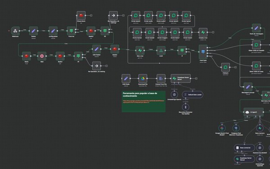The width and height of the screenshot is (270, 169).
Task: Select the Chave block Redis node
Action: click(x=81, y=15)
